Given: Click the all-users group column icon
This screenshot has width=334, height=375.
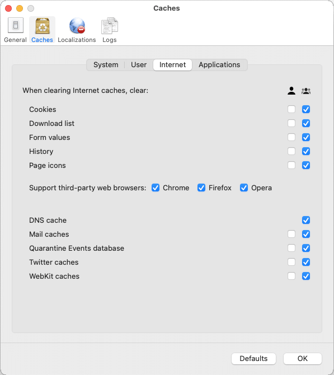Looking at the screenshot, I should coord(306,91).
